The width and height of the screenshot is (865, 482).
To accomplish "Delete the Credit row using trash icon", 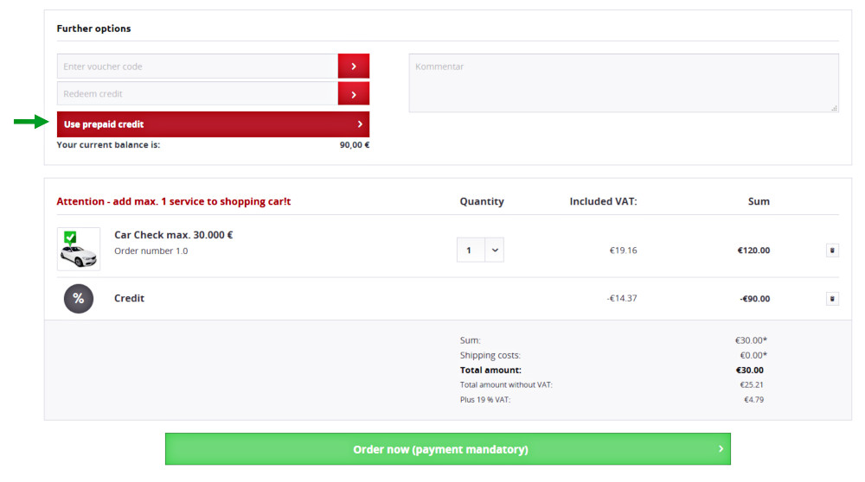I will pyautogui.click(x=832, y=299).
